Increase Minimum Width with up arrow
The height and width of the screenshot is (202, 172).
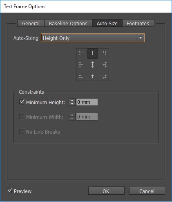click(72, 115)
